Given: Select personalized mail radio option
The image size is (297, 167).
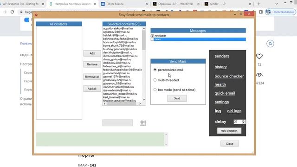Looking at the screenshot, I should point(155,70).
